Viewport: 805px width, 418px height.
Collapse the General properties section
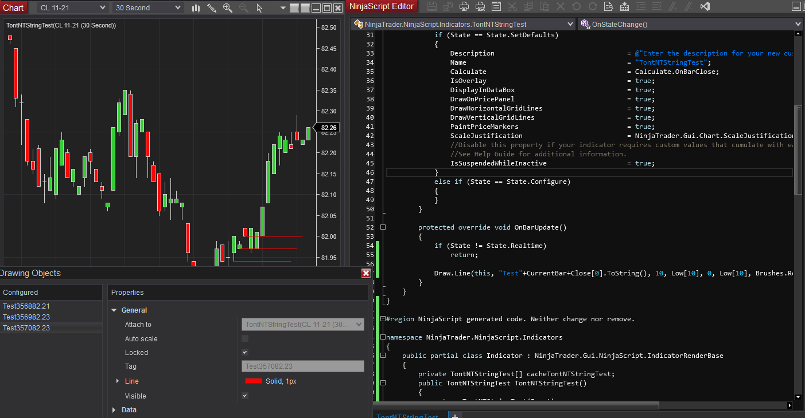(114, 310)
